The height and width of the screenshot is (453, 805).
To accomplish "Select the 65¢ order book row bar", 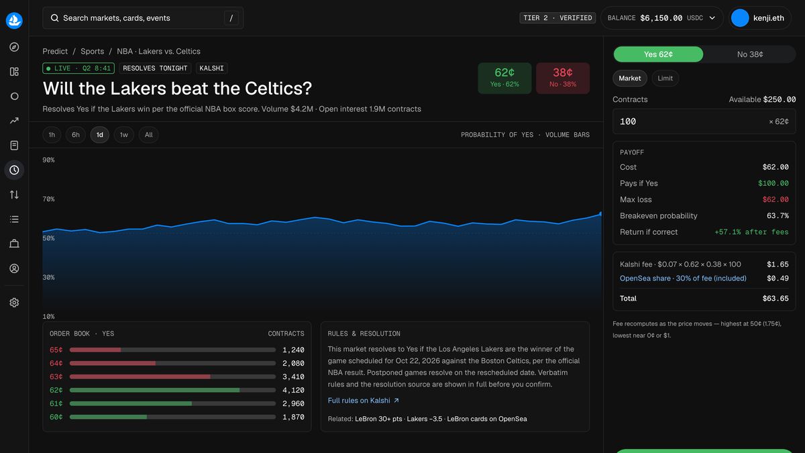I will tap(172, 350).
